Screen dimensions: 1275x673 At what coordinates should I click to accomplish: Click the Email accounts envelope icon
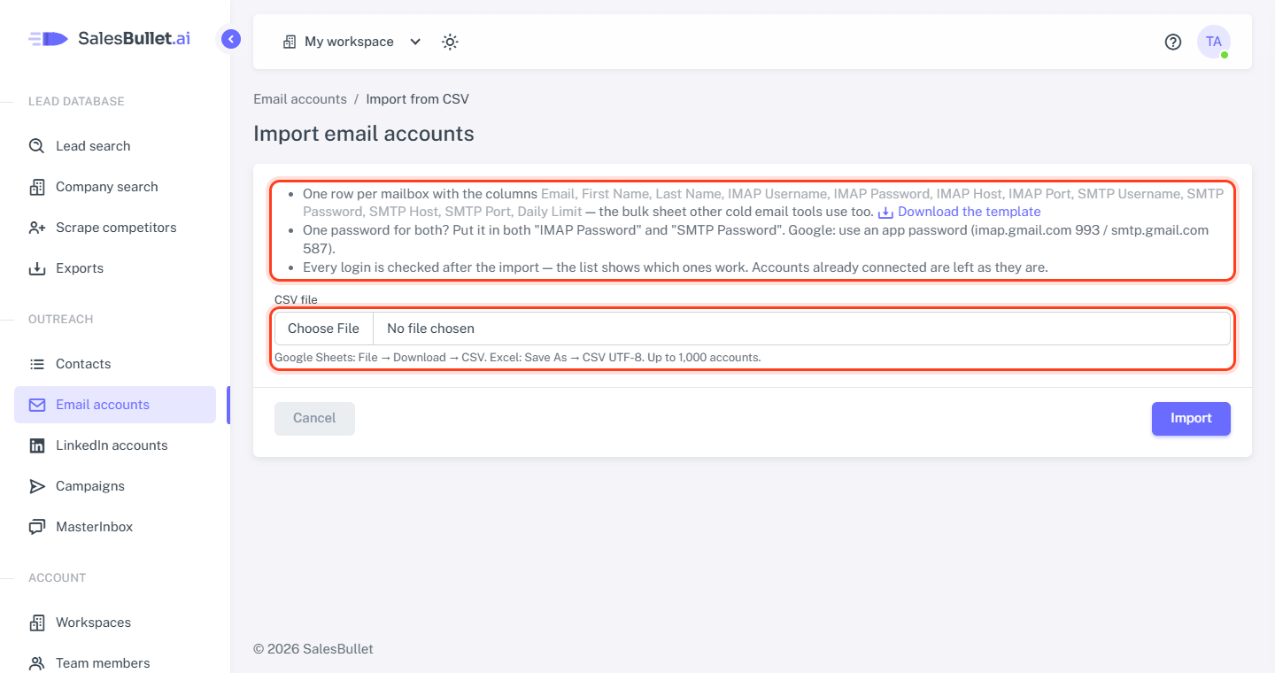click(37, 405)
